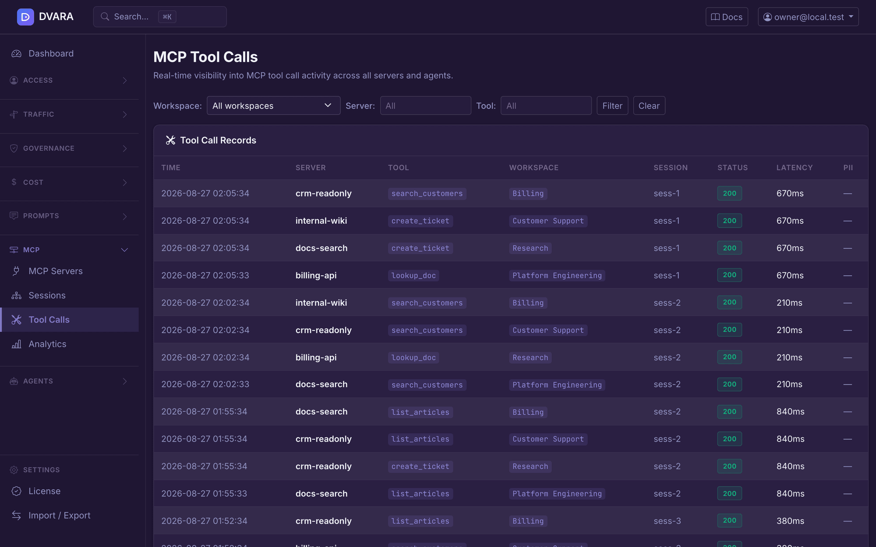Click the search magnifier icon
This screenshot has width=876, height=547.
click(x=105, y=17)
